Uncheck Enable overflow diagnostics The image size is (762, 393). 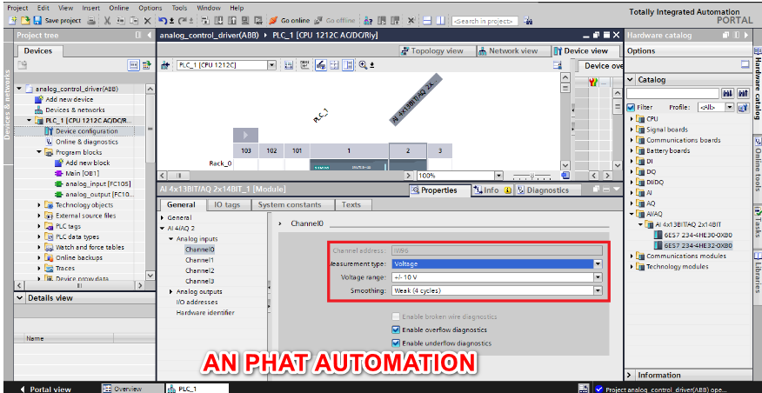click(x=397, y=330)
